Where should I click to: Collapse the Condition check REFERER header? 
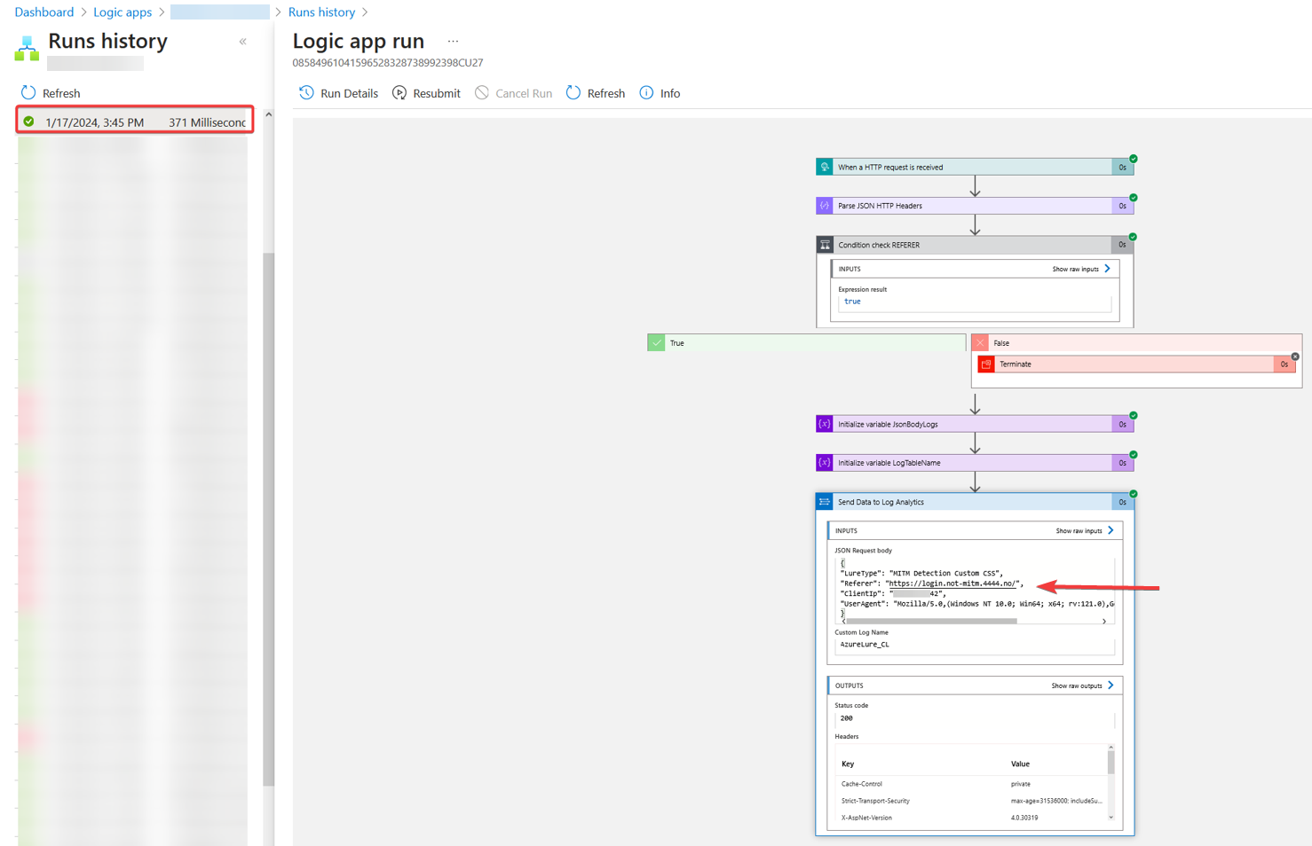coord(974,245)
